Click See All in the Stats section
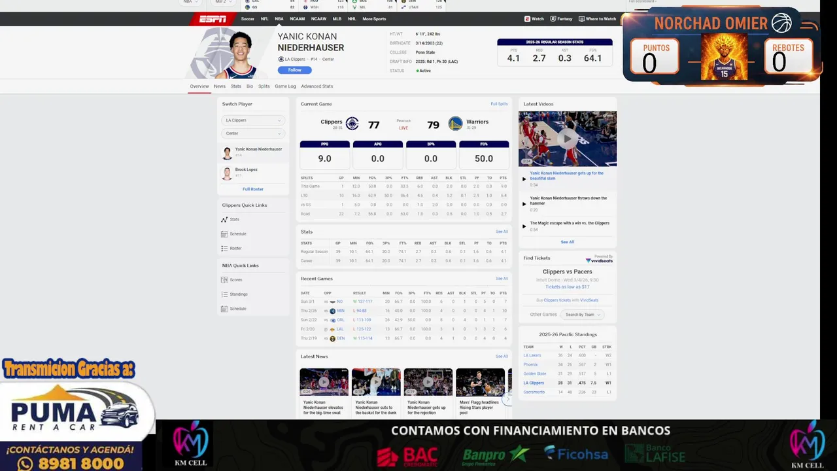Screen dimensions: 837x471 (502, 232)
